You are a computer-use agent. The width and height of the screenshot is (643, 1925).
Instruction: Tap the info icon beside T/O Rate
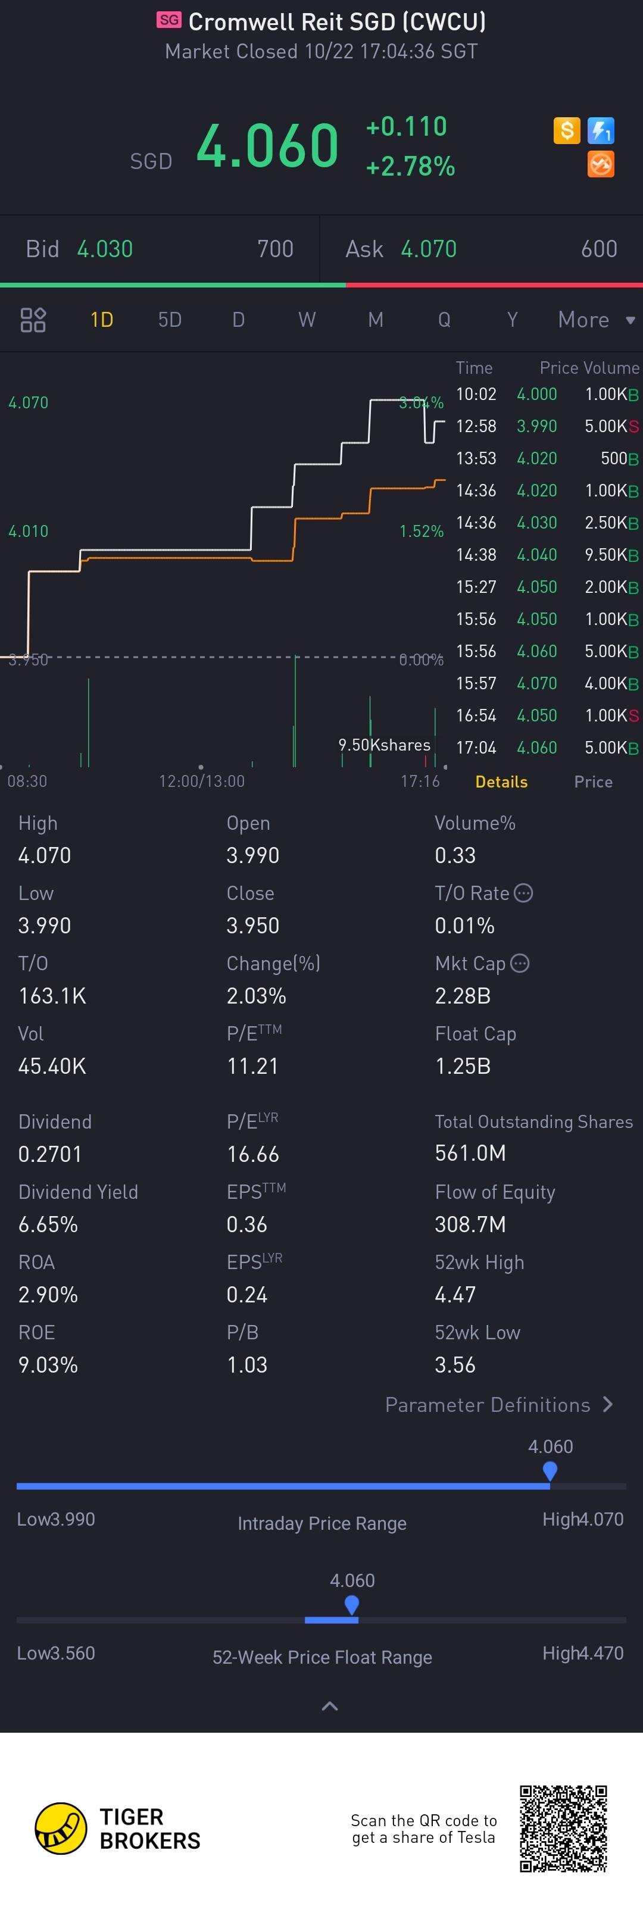(523, 893)
